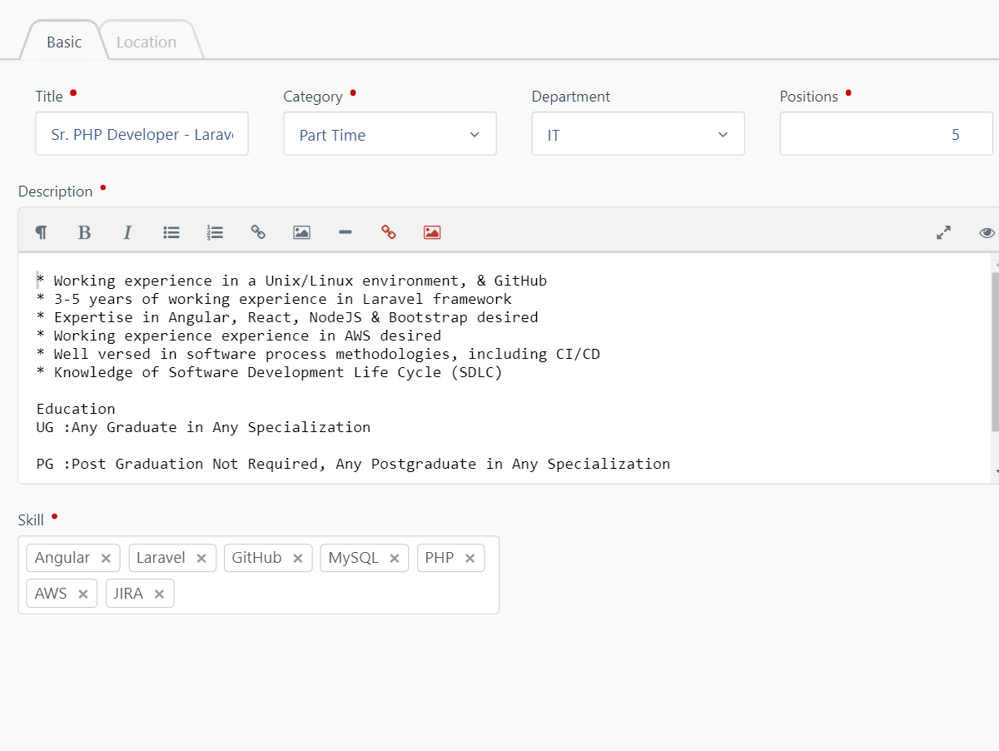Screen dimensions: 999x751
Task: Click the "Category" field label
Action: (x=313, y=97)
